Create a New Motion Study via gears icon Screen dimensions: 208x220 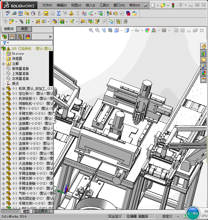click(83, 21)
